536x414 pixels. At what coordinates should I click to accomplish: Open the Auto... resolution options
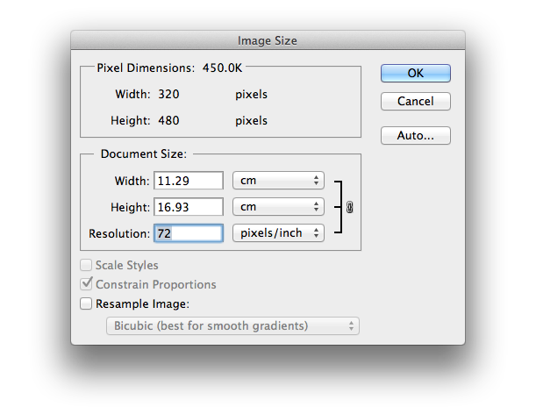416,136
